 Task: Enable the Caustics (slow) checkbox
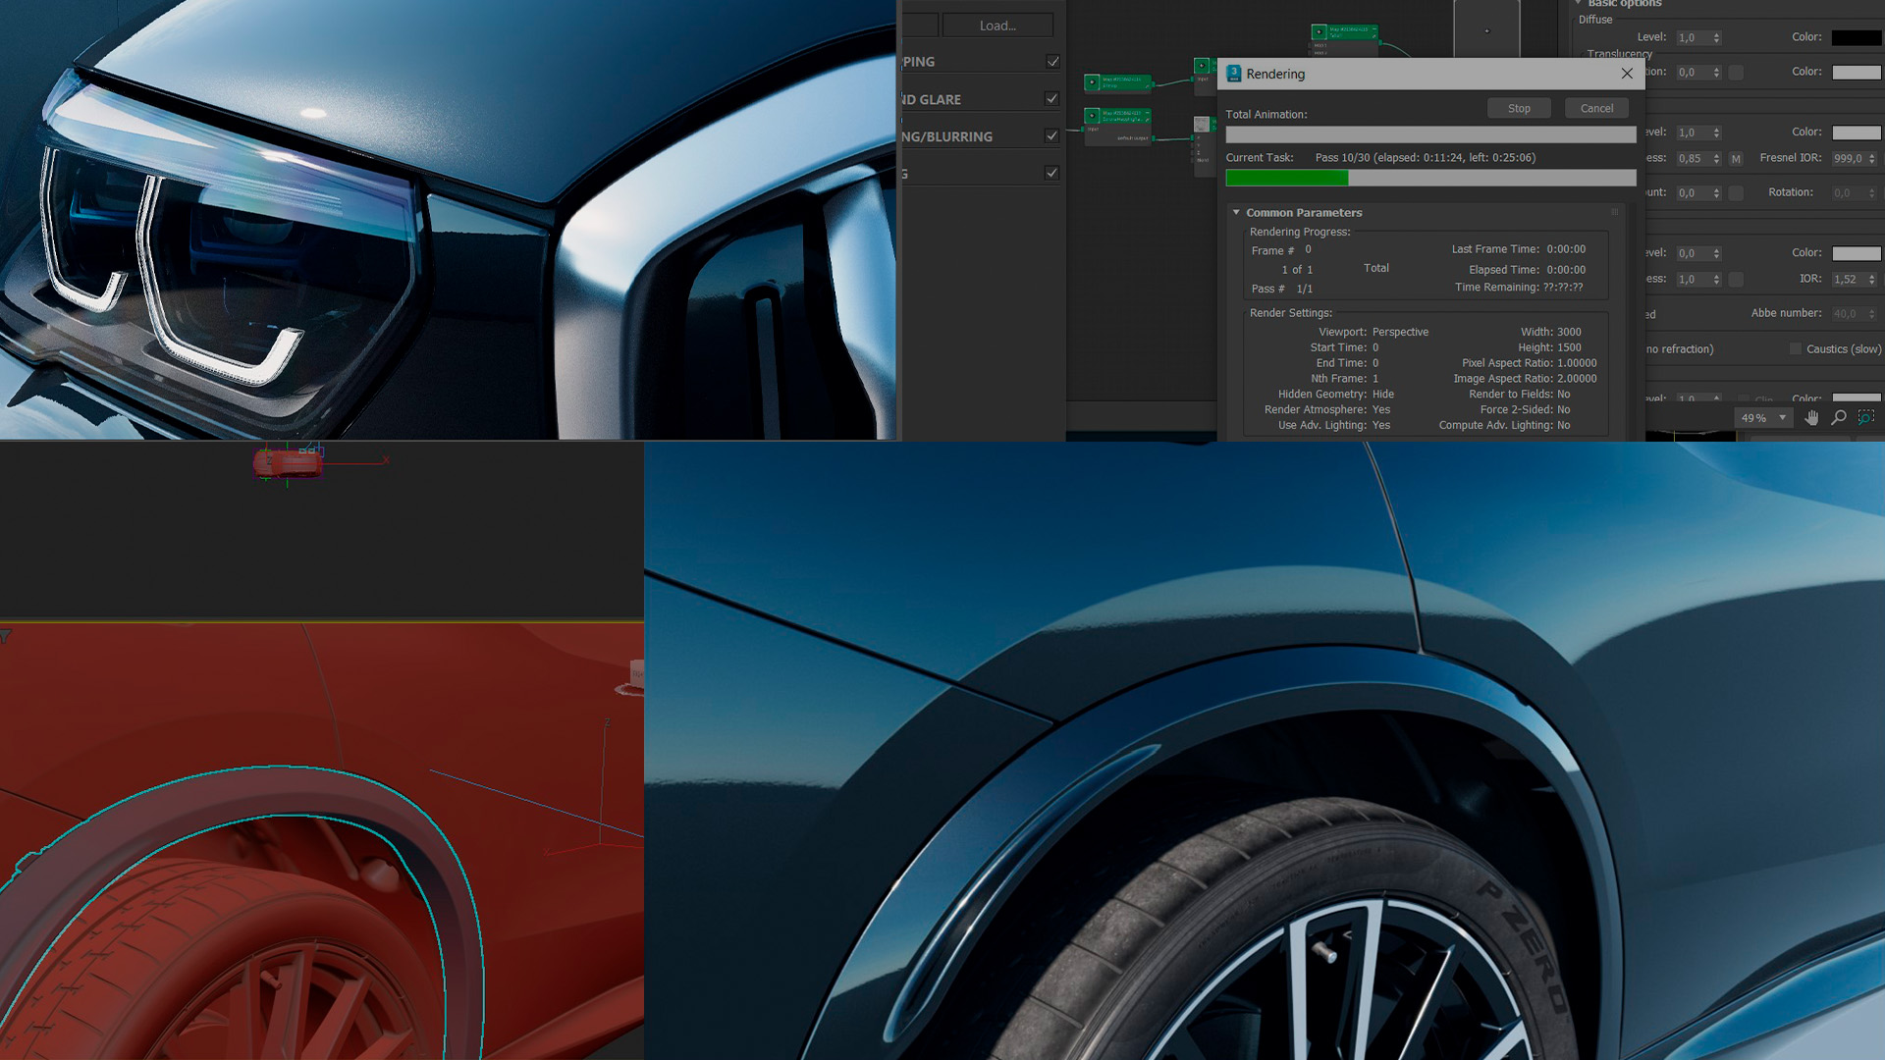1796,349
